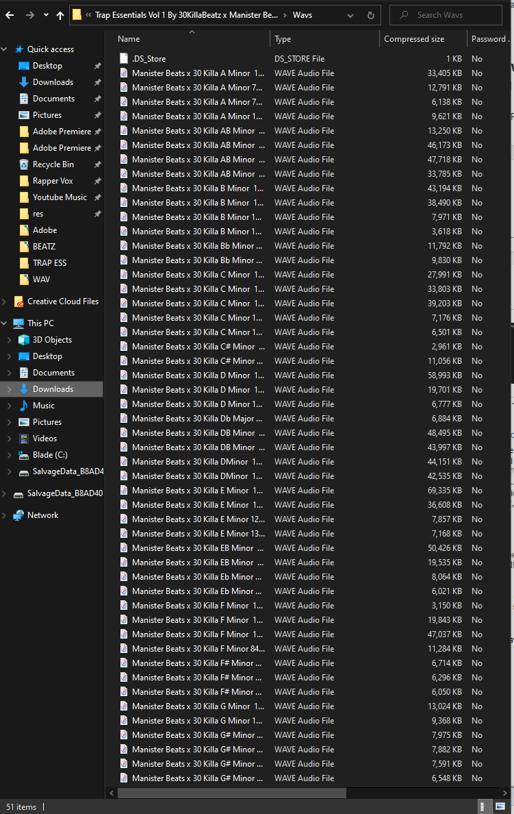514x814 pixels.
Task: Open Recycle Bin from Quick access
Action: click(53, 164)
